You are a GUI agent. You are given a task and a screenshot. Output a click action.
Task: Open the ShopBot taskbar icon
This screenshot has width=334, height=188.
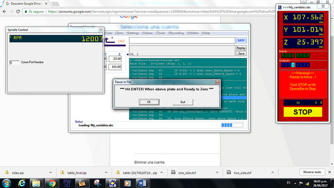112,183
